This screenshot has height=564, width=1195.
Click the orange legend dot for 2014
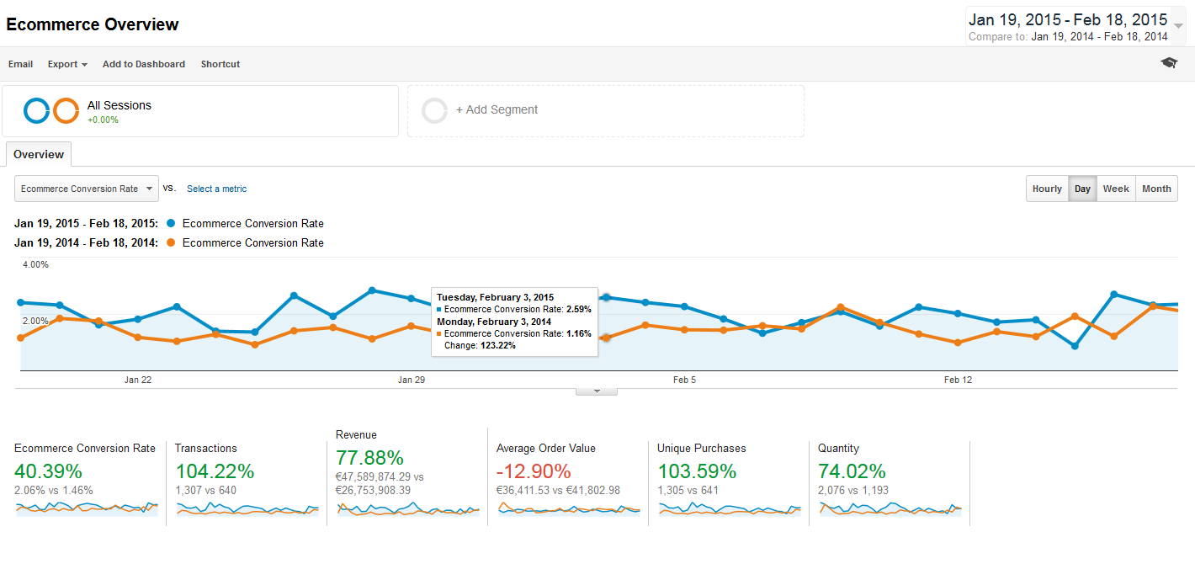tap(172, 243)
